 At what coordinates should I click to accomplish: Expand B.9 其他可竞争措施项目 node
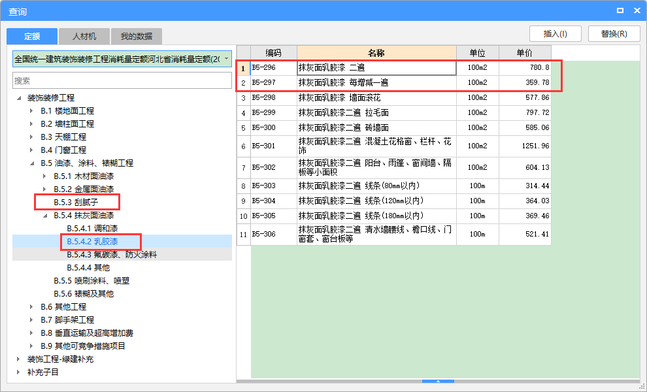(x=32, y=346)
